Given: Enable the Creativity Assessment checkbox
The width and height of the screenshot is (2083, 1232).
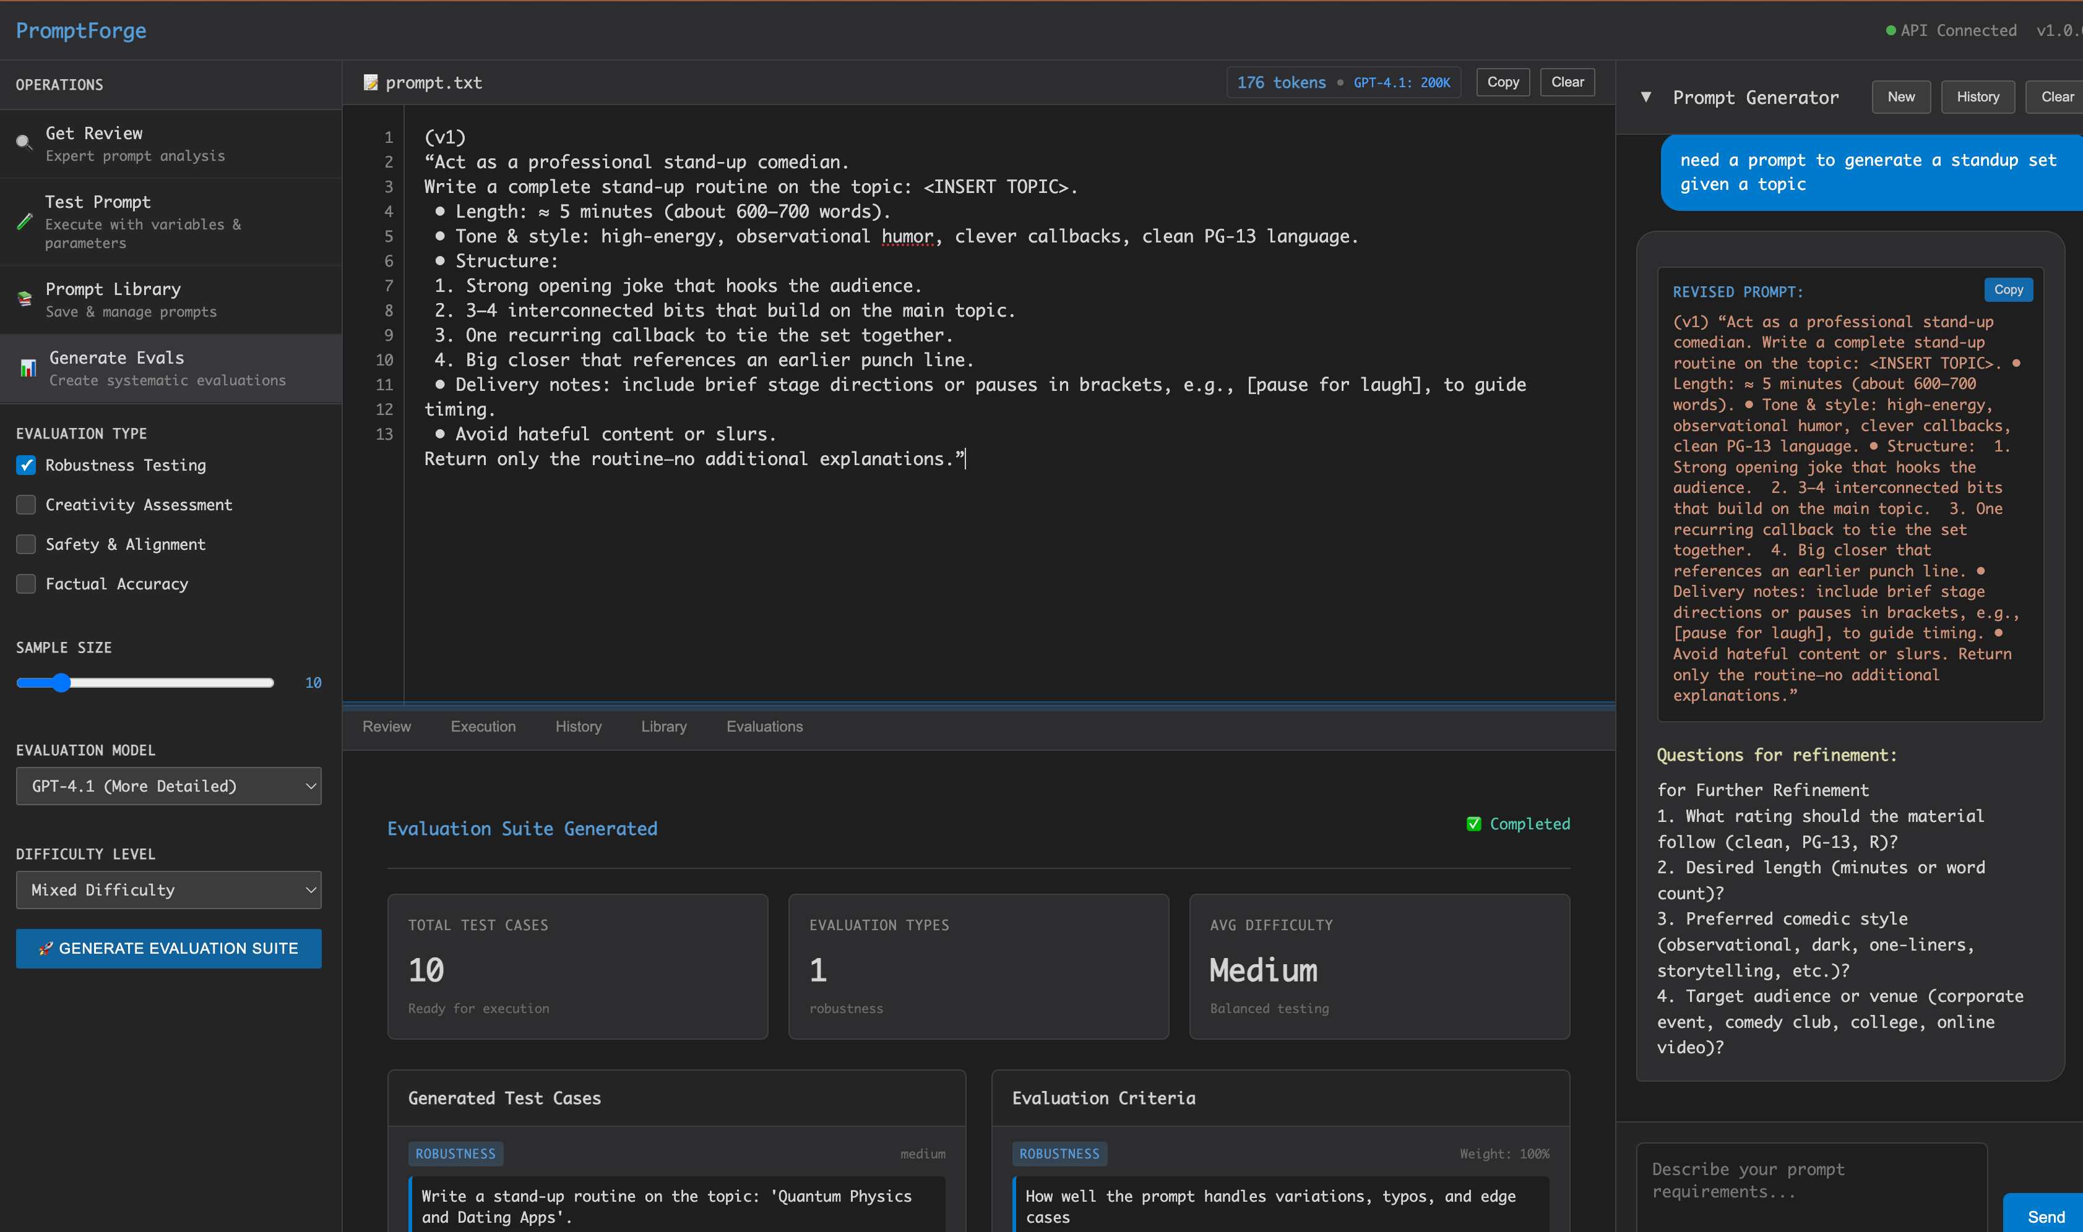Looking at the screenshot, I should pyautogui.click(x=27, y=505).
